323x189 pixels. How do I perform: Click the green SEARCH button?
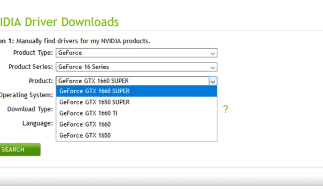(x=20, y=150)
